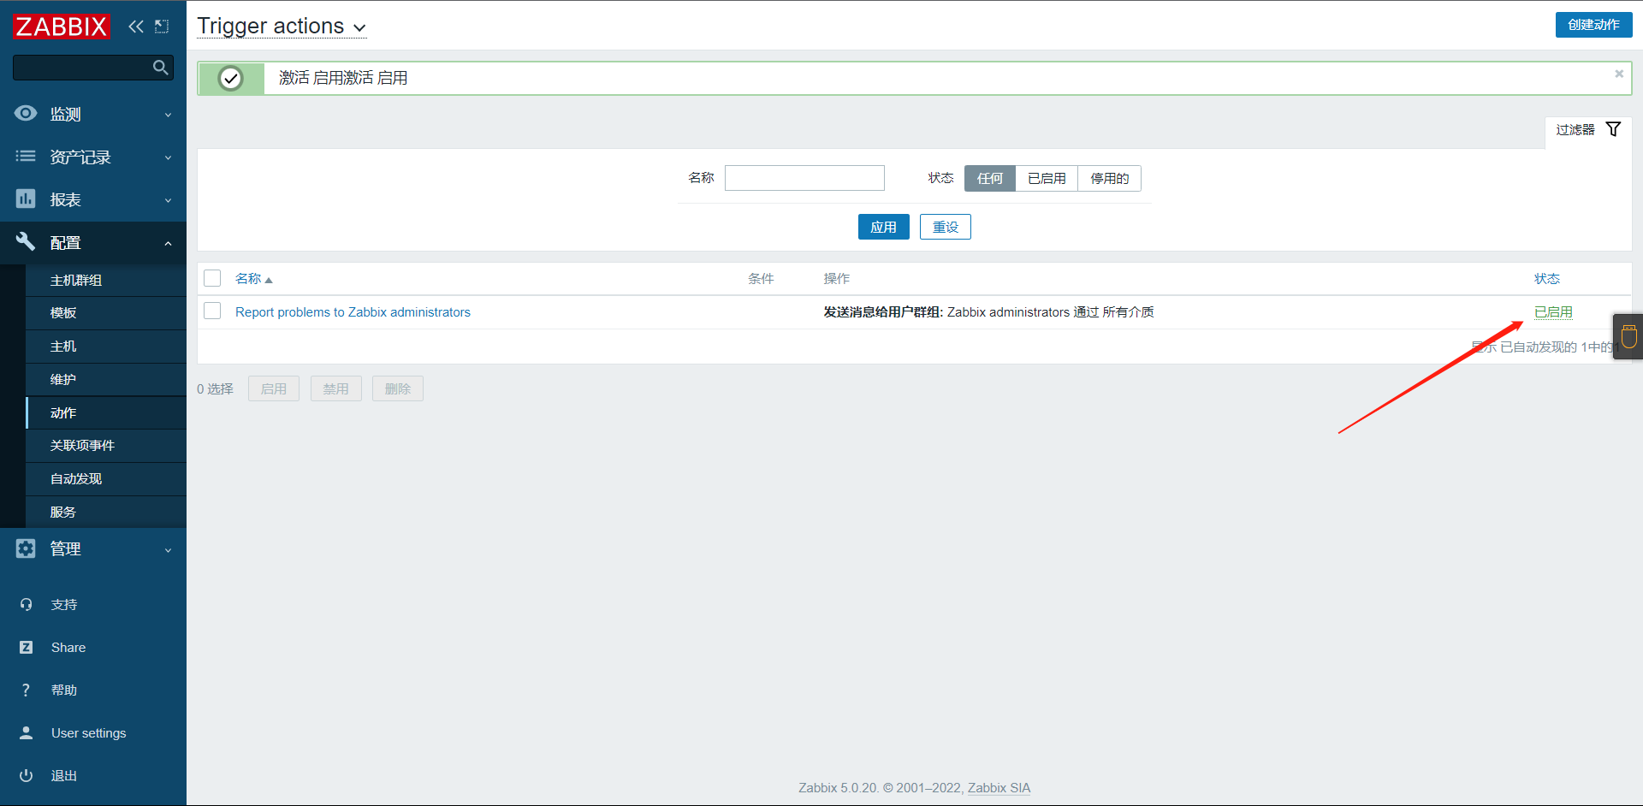Screen dimensions: 1643x806
Task: Click the green checkmark success icon
Action: pos(231,79)
